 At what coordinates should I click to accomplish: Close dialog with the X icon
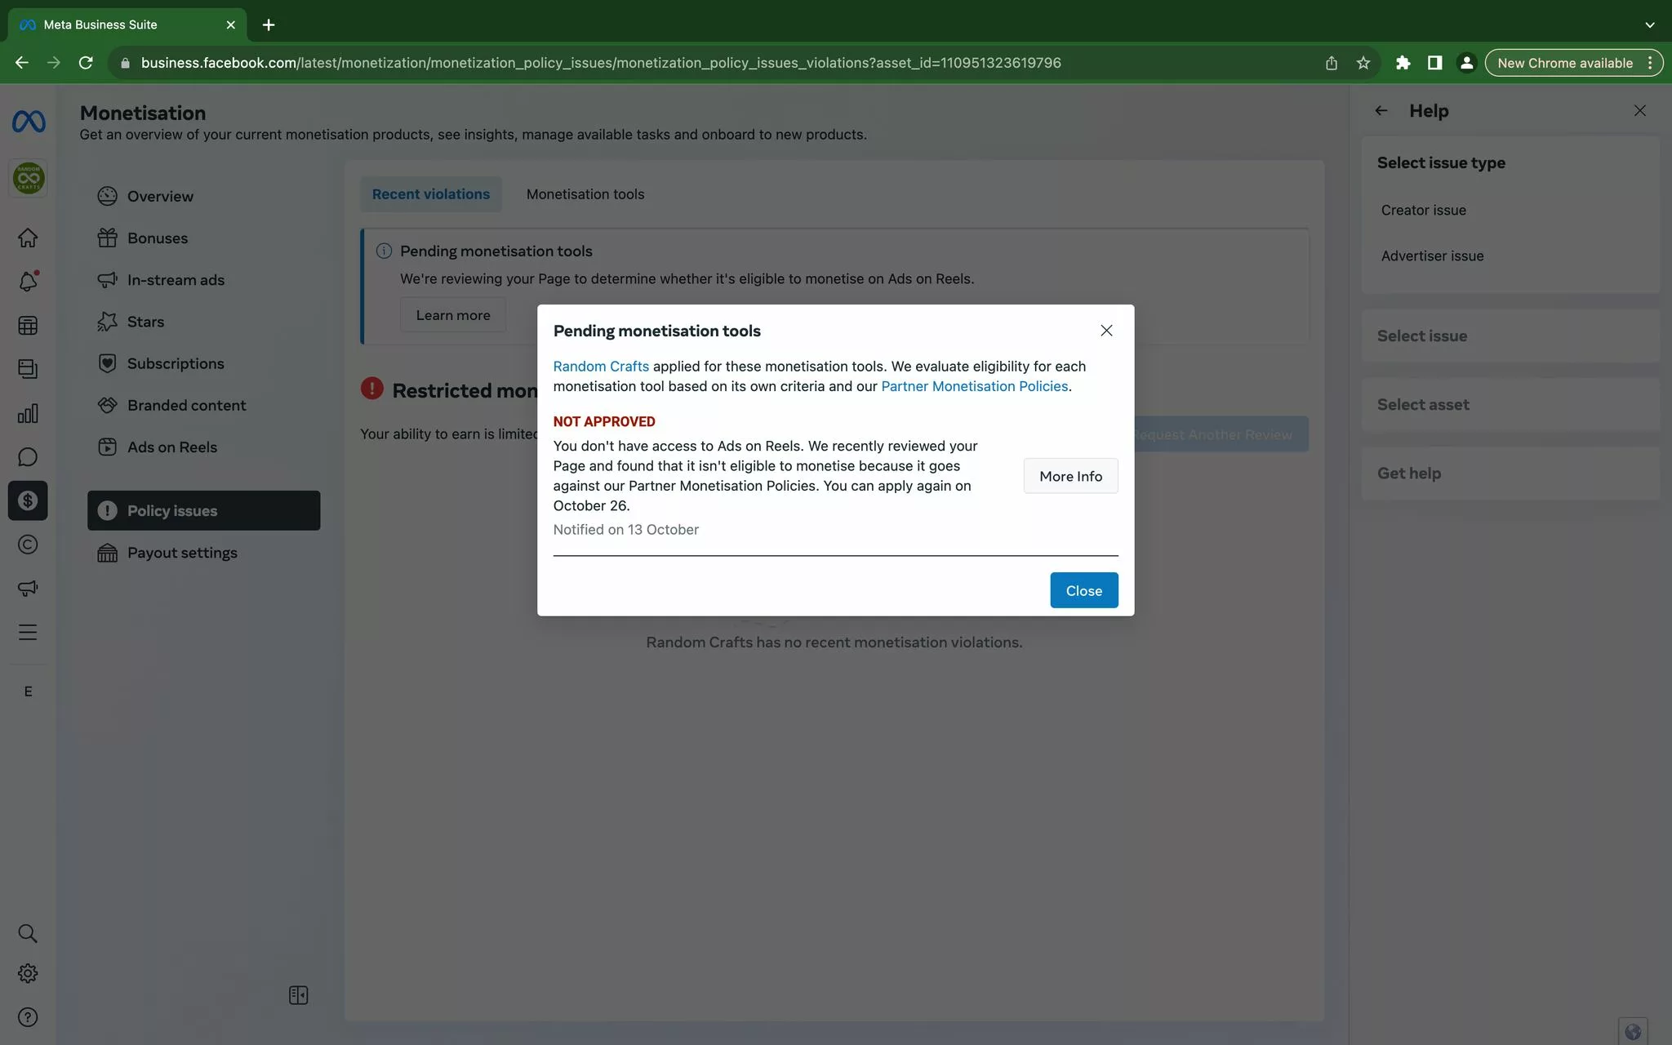click(1106, 331)
